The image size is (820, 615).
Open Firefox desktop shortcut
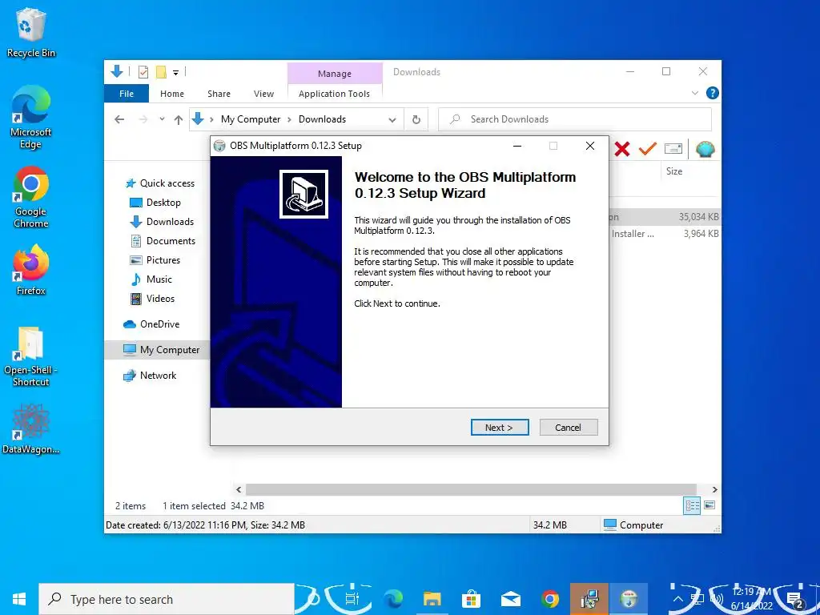pos(31,270)
